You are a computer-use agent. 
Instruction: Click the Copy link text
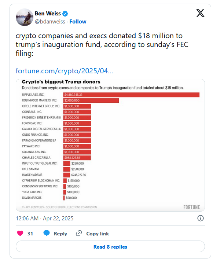[x=98, y=234]
